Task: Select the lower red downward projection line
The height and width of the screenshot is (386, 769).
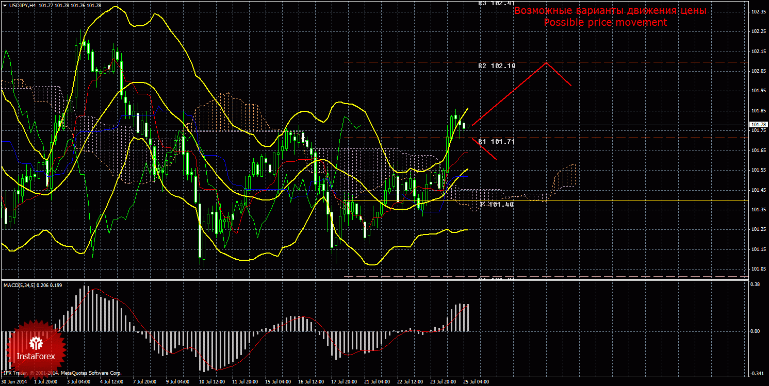Action: (x=485, y=149)
